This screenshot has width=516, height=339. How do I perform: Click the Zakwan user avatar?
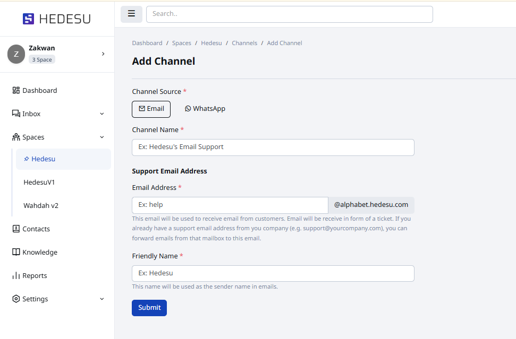16,54
